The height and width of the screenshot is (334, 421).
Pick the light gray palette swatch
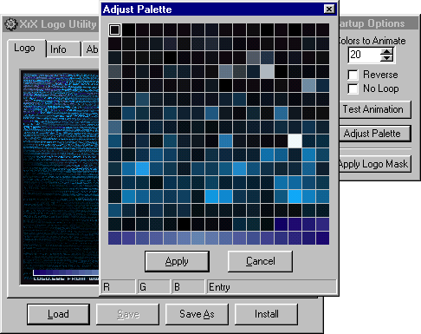267,71
